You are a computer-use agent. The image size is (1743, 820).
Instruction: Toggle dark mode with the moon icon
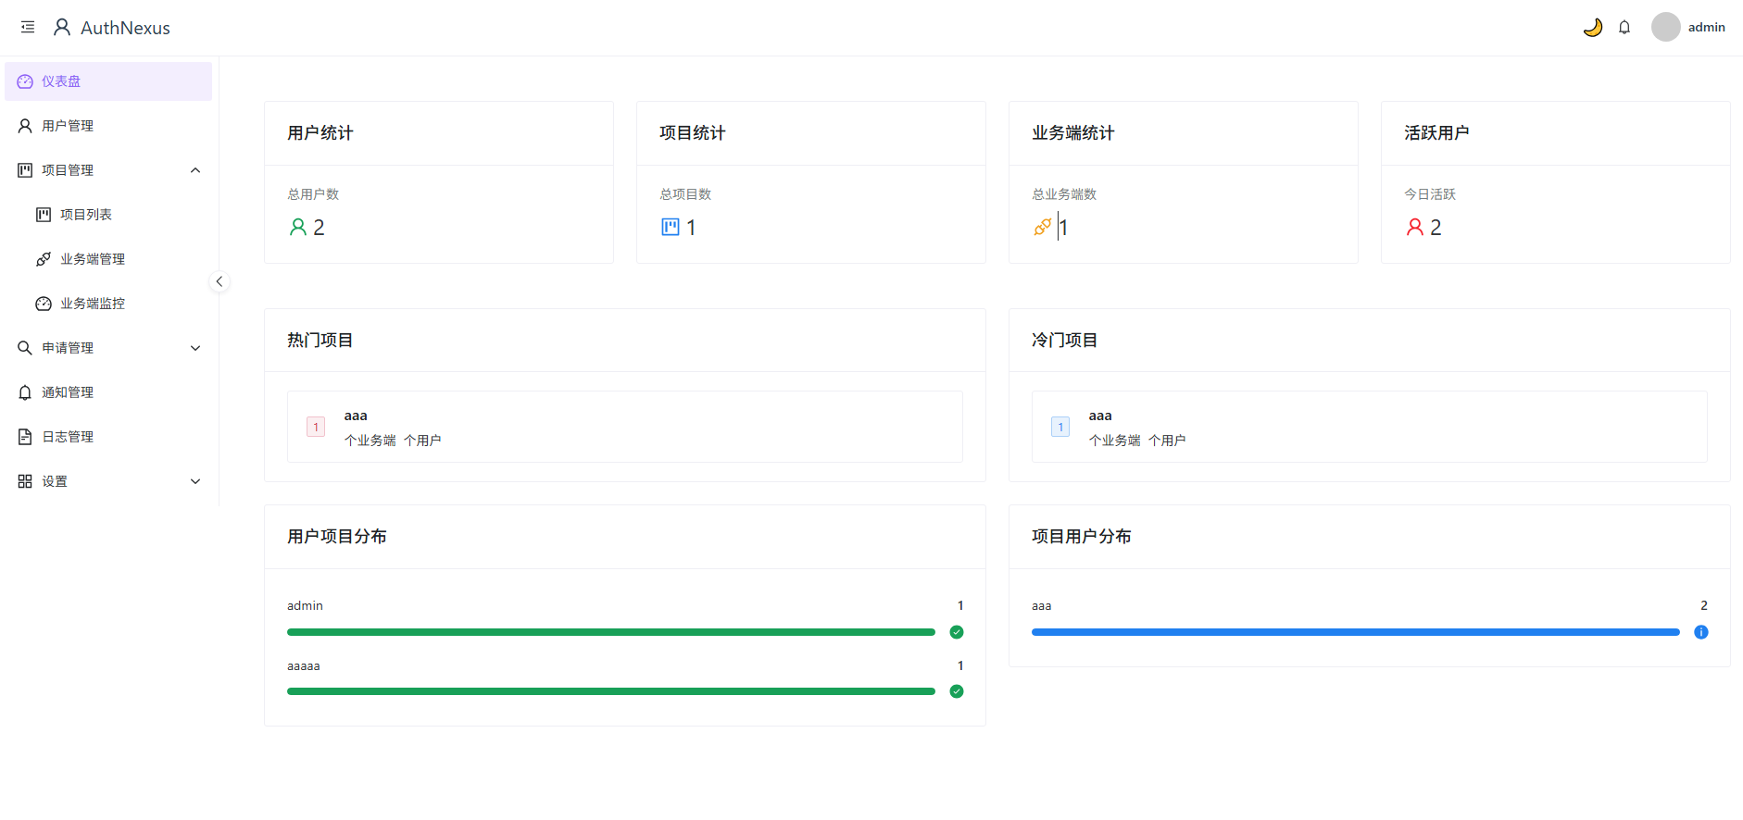(x=1592, y=28)
